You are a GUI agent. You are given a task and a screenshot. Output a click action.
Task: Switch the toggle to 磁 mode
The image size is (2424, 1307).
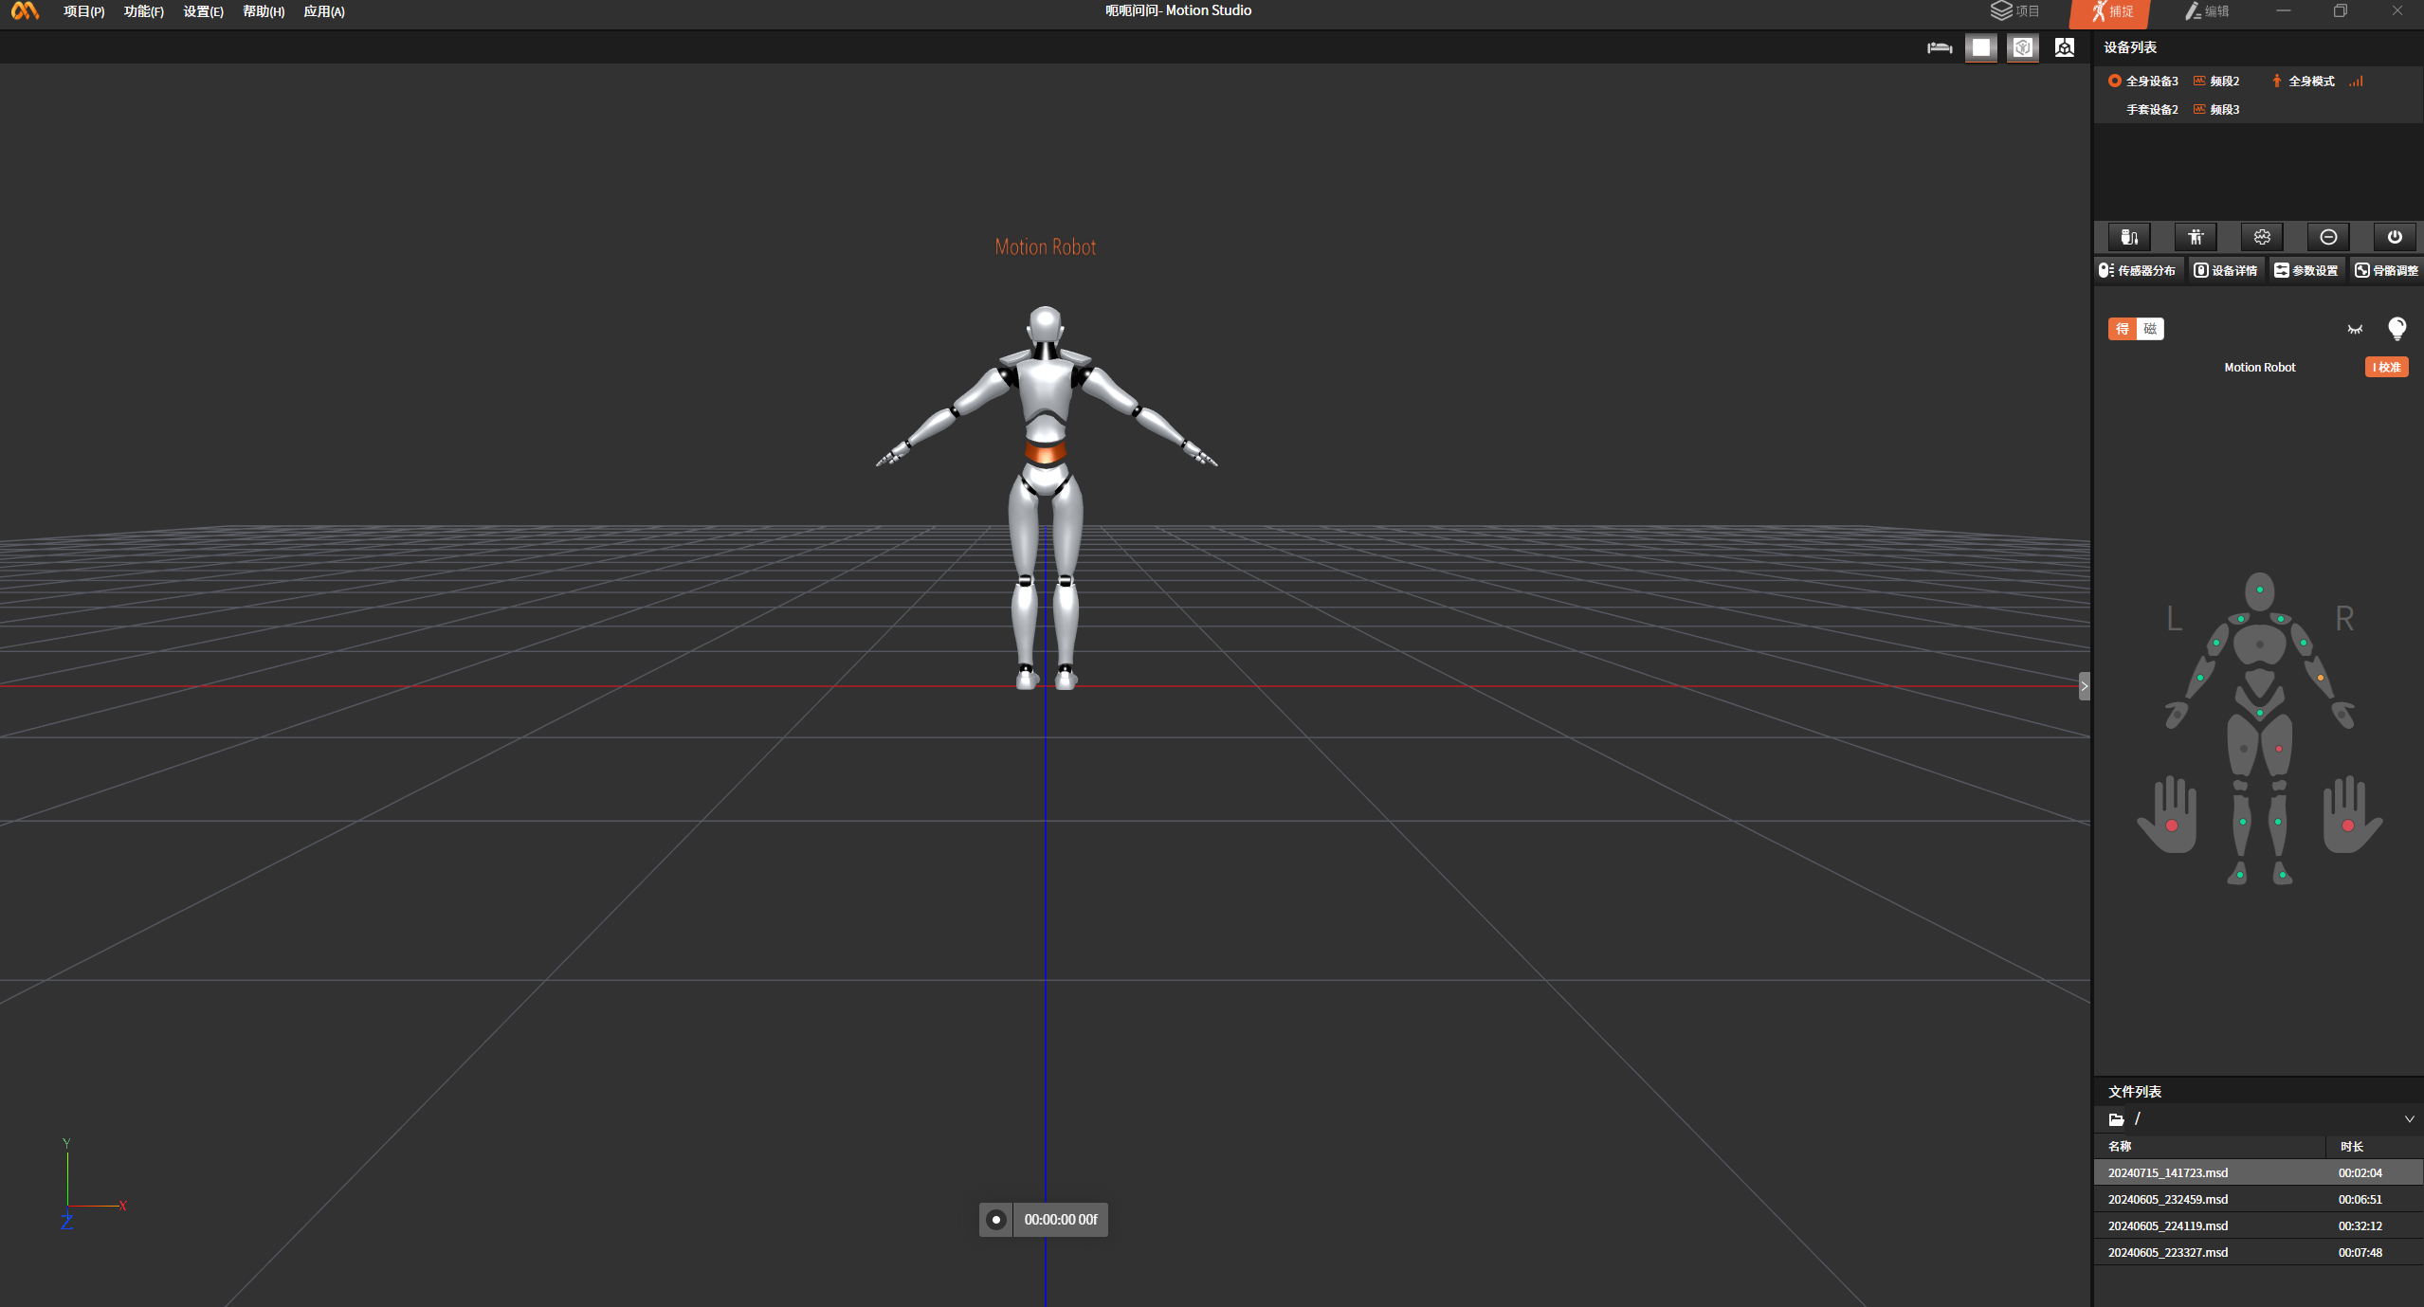pyautogui.click(x=2150, y=329)
